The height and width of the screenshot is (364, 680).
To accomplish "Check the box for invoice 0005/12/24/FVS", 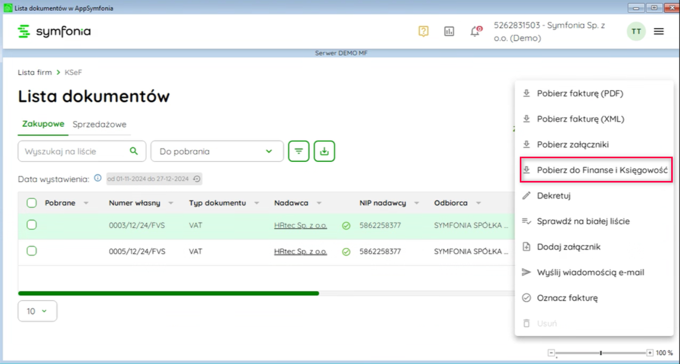I will pyautogui.click(x=32, y=251).
